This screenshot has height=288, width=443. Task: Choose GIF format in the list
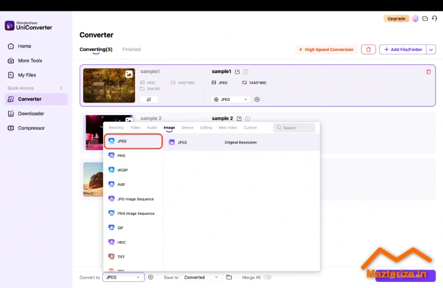(133, 228)
